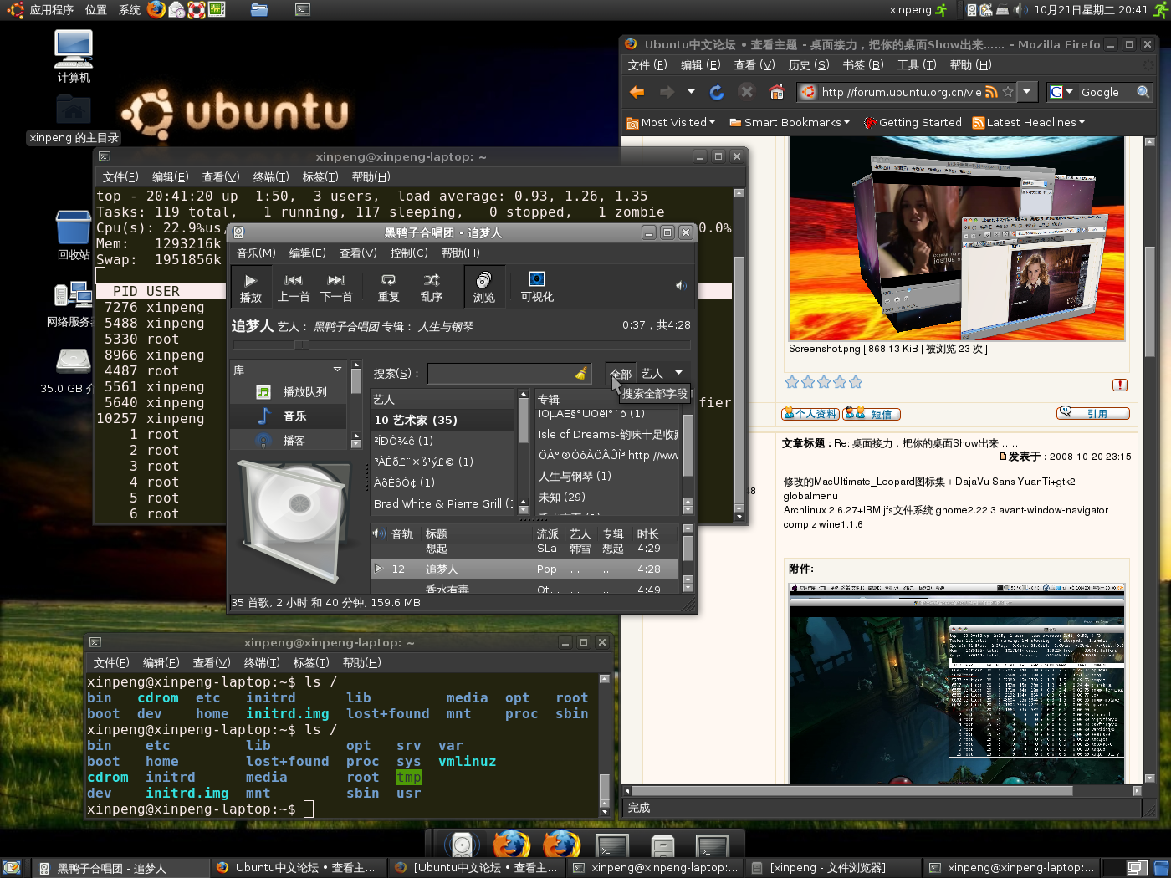The width and height of the screenshot is (1171, 878).
Task: Open 回收站 trash desktop icon
Action: pyautogui.click(x=74, y=235)
